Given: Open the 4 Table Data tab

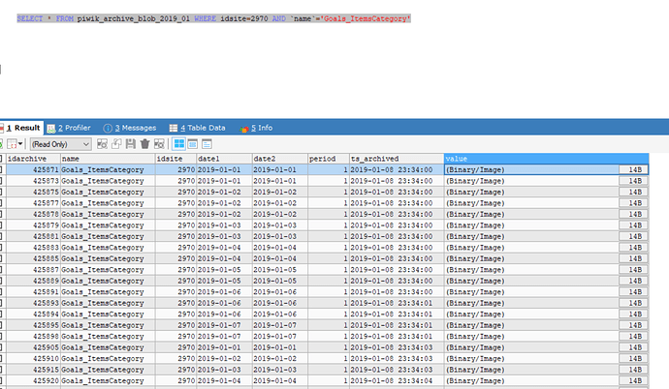Looking at the screenshot, I should (x=197, y=128).
